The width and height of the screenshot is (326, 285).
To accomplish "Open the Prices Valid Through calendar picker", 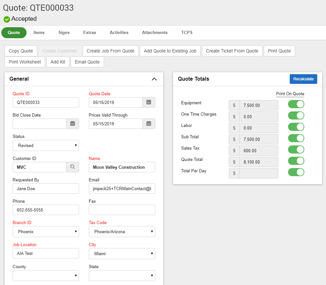I will coord(148,123).
